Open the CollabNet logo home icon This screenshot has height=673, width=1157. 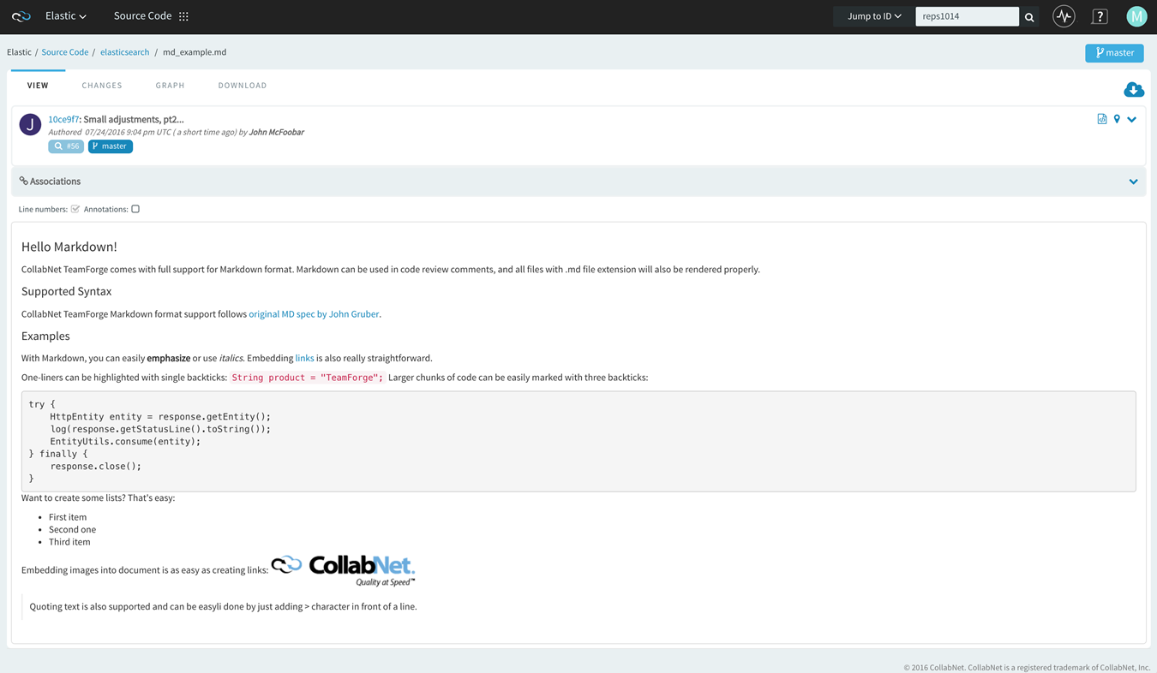(x=21, y=16)
